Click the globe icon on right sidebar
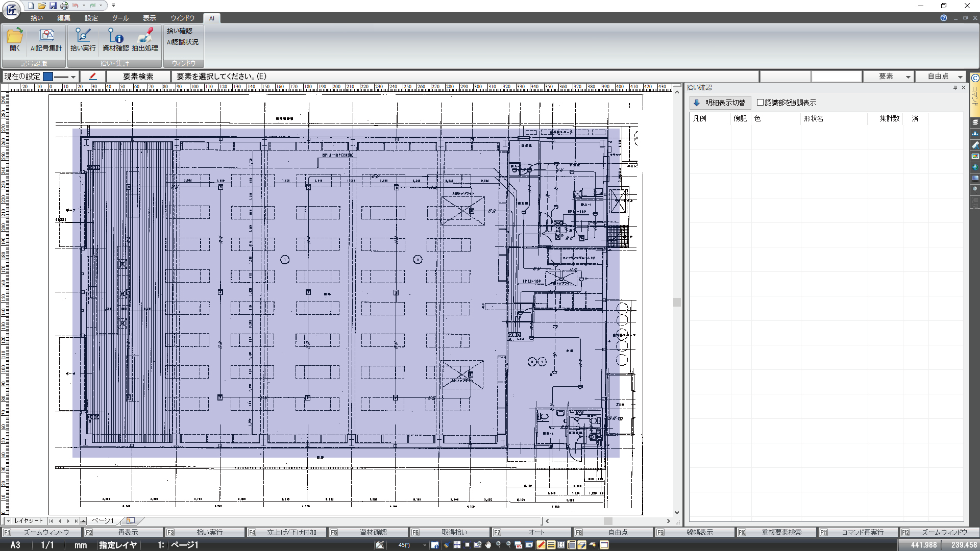The height and width of the screenshot is (551, 980). pos(975,167)
